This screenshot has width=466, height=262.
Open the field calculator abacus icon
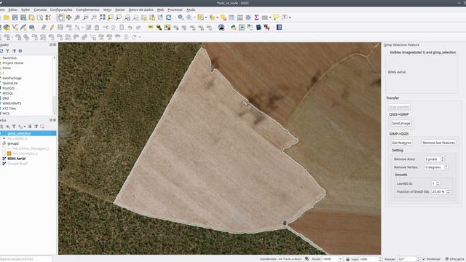[x=240, y=17]
